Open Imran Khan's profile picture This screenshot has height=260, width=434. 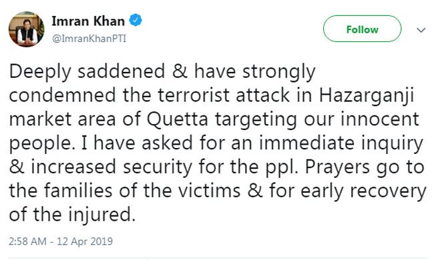point(26,29)
